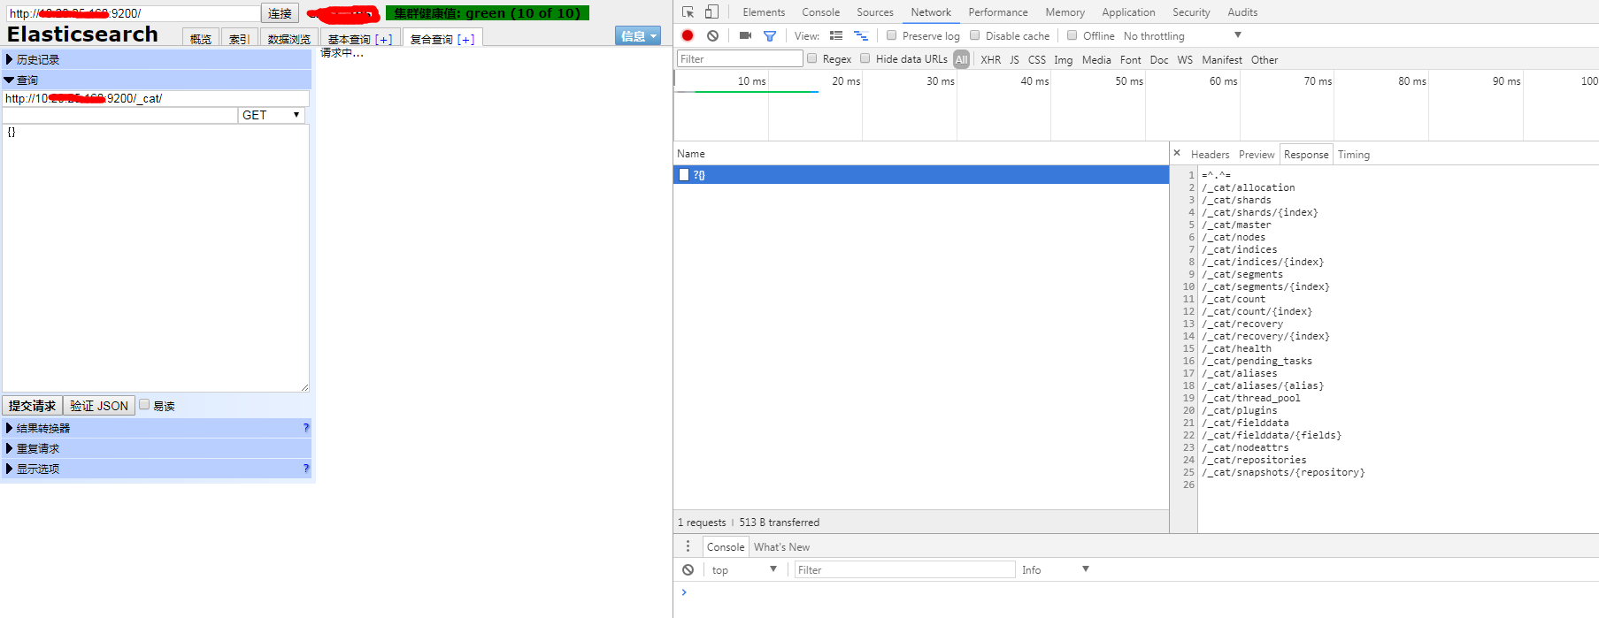The image size is (1599, 618).
Task: Click the 连接 connect button
Action: pyautogui.click(x=280, y=13)
